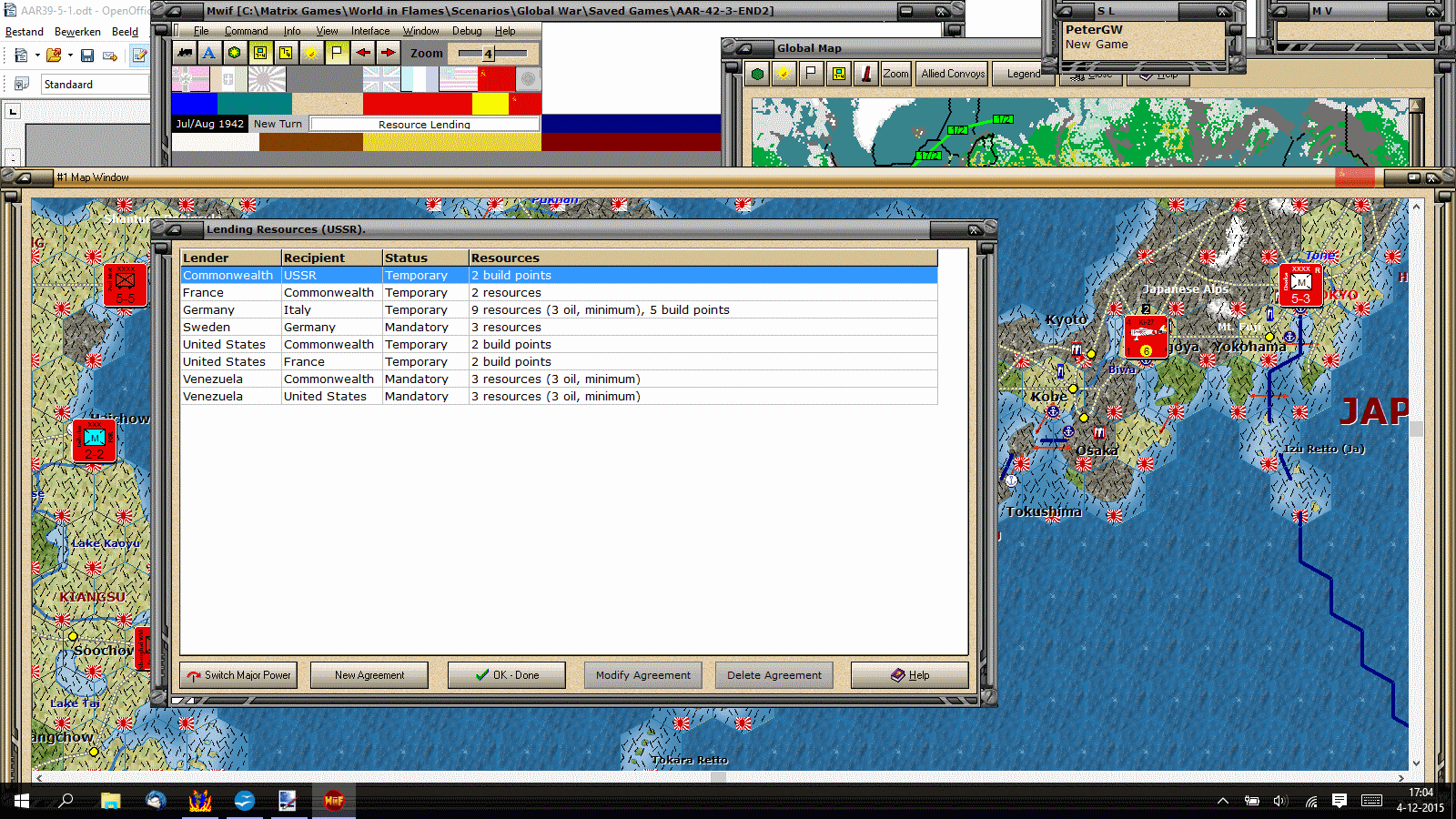This screenshot has height=819, width=1456.
Task: Click the Zoom button in Global Map
Action: pyautogui.click(x=895, y=74)
